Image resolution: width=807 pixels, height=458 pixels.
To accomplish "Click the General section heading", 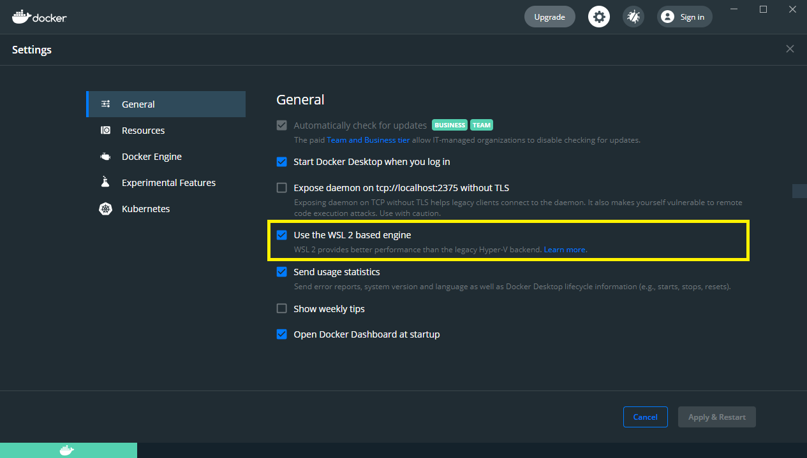I will pyautogui.click(x=300, y=100).
